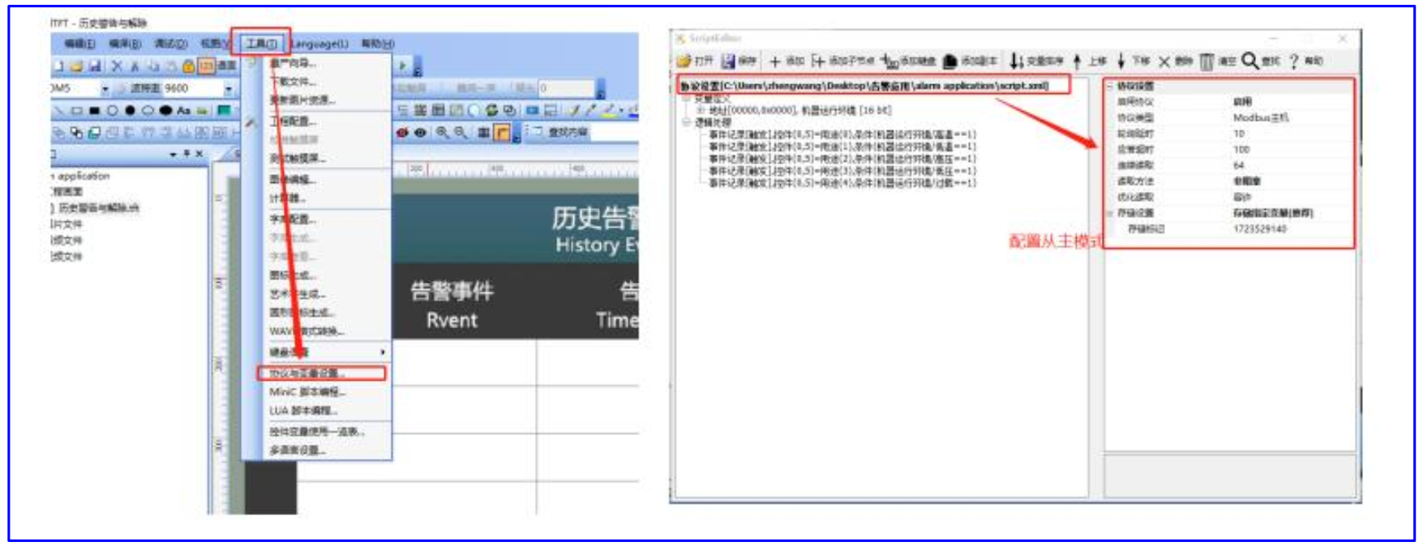The width and height of the screenshot is (1423, 546).
Task: Open the baud rate 9600 dropdown
Action: (229, 88)
